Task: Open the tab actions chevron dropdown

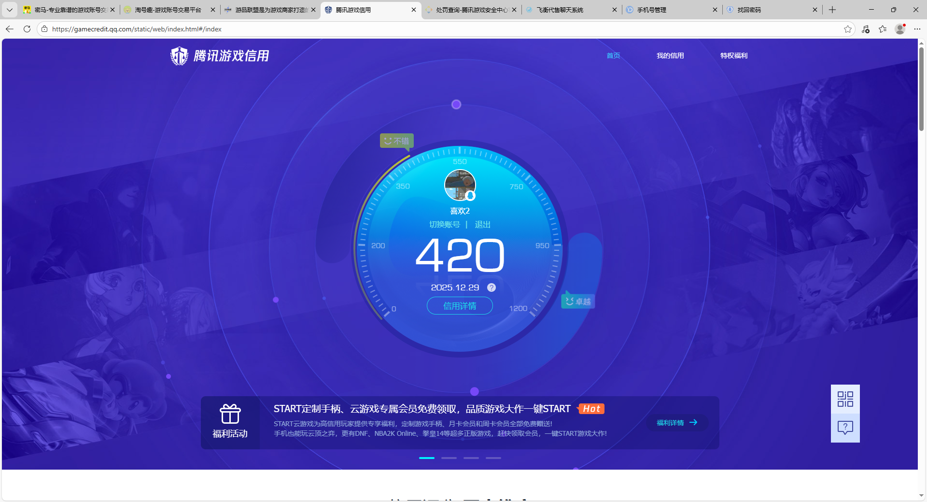Action: click(10, 10)
